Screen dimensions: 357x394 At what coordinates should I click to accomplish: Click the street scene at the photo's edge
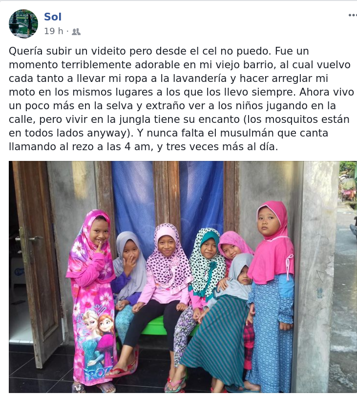pos(348,276)
